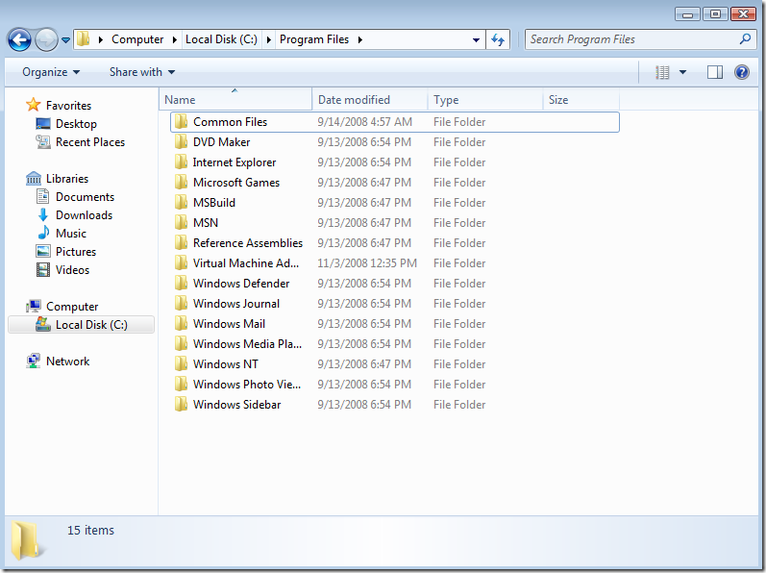The image size is (766, 573).
Task: Open the Pictures library
Action: pos(76,252)
